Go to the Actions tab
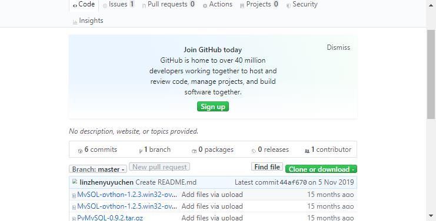 (218, 5)
